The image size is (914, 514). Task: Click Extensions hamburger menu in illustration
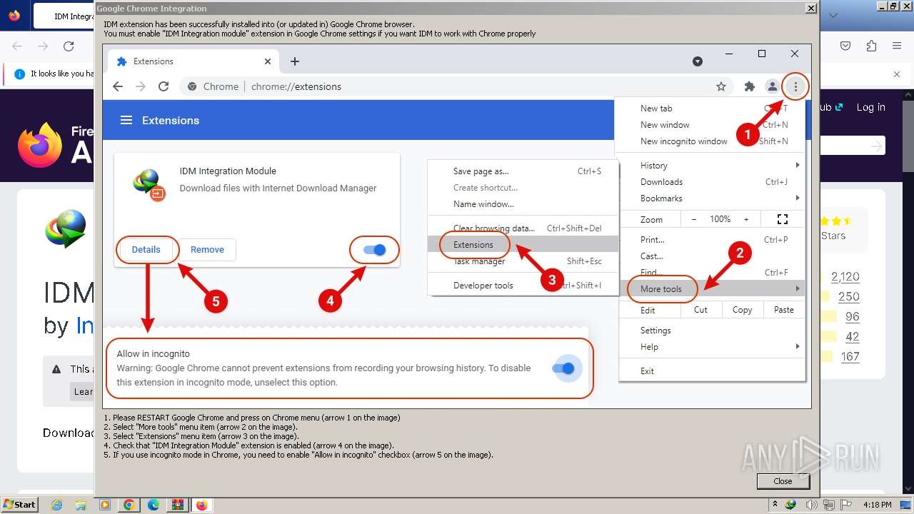pyautogui.click(x=126, y=120)
